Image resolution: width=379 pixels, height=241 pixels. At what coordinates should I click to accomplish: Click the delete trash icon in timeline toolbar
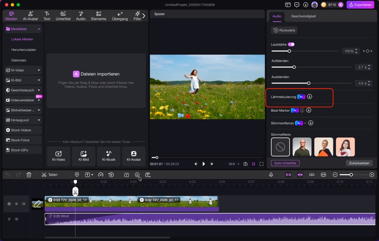29,175
